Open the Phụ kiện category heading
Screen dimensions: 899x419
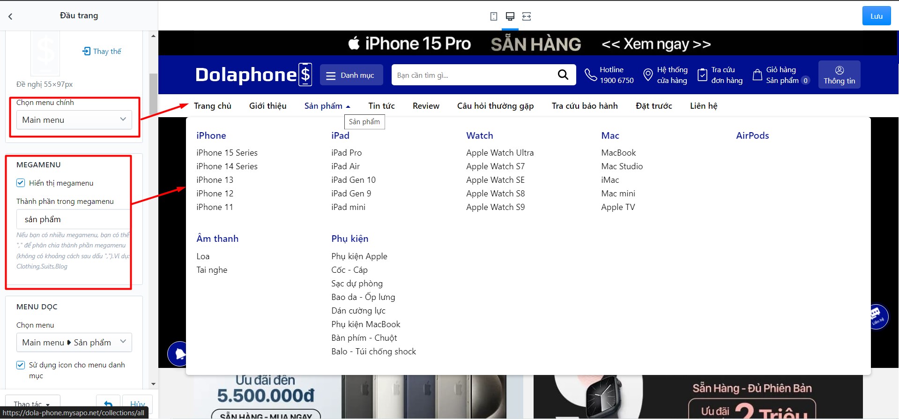point(350,239)
